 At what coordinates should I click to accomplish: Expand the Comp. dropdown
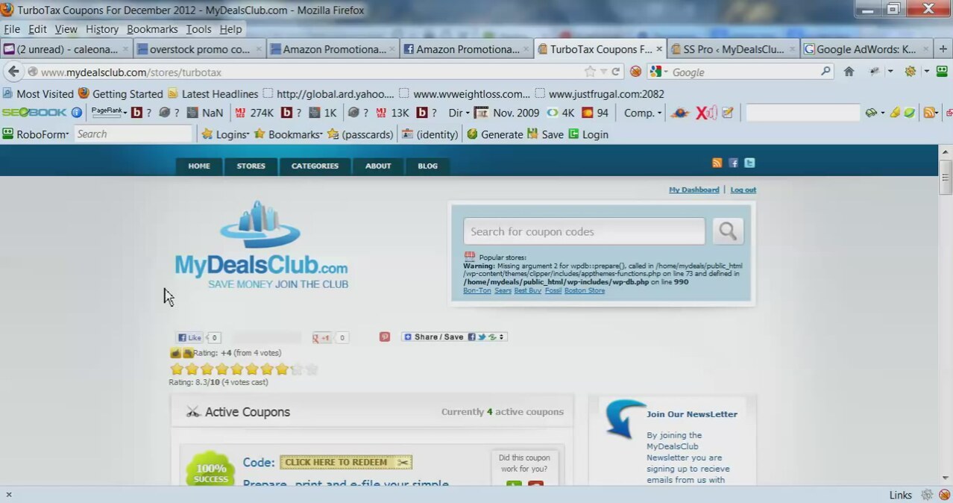(643, 113)
